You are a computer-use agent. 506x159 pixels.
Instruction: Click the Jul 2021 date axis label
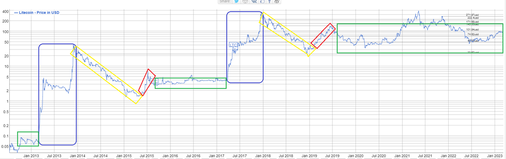coord(425,156)
